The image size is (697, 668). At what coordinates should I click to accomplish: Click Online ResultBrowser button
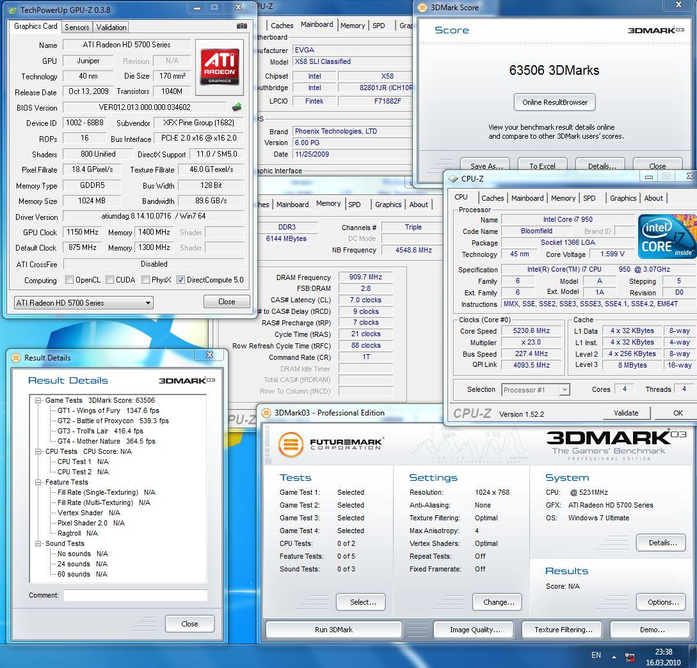(555, 102)
